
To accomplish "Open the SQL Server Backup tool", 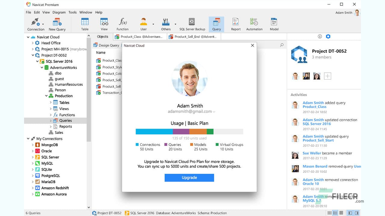I will pyautogui.click(x=192, y=24).
